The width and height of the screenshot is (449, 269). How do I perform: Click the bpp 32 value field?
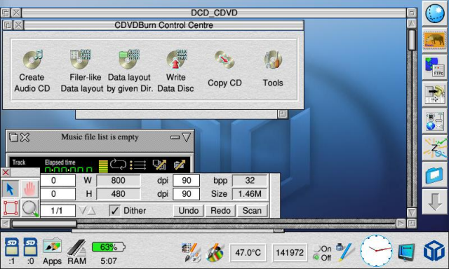point(250,180)
